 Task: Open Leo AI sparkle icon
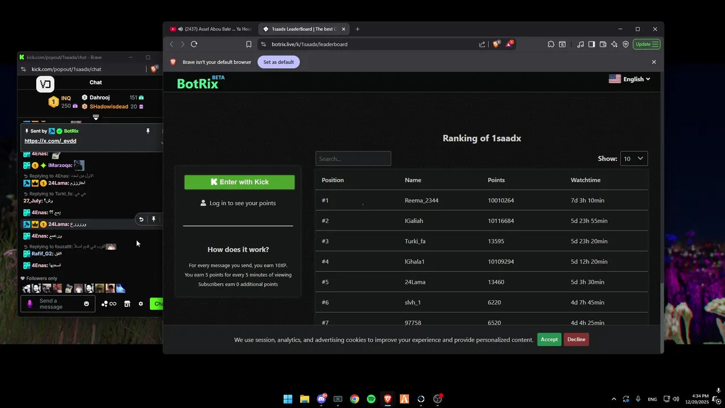tap(614, 44)
